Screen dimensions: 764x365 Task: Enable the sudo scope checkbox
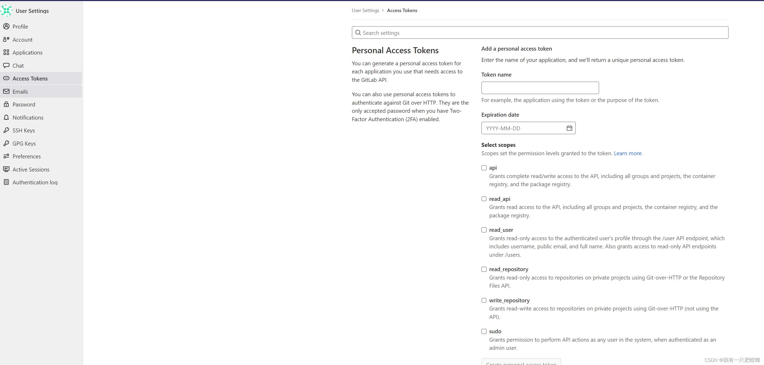coord(483,331)
